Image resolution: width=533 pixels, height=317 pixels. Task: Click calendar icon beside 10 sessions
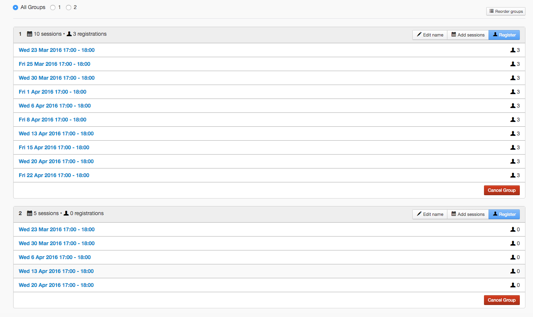29,34
